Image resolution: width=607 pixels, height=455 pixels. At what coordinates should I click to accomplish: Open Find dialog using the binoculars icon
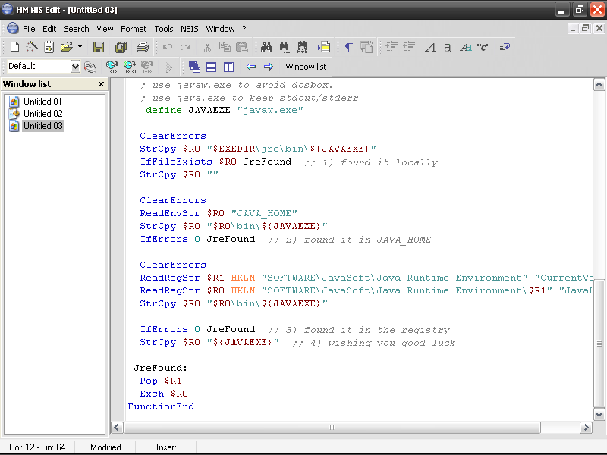coord(267,47)
